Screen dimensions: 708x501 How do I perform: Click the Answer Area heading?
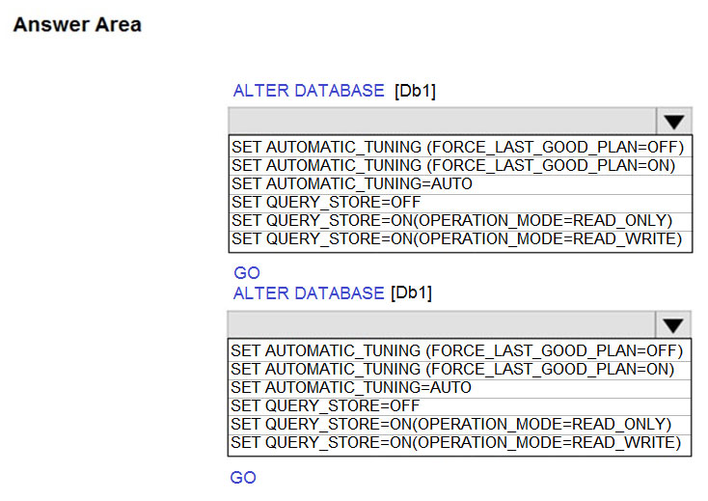tap(76, 25)
